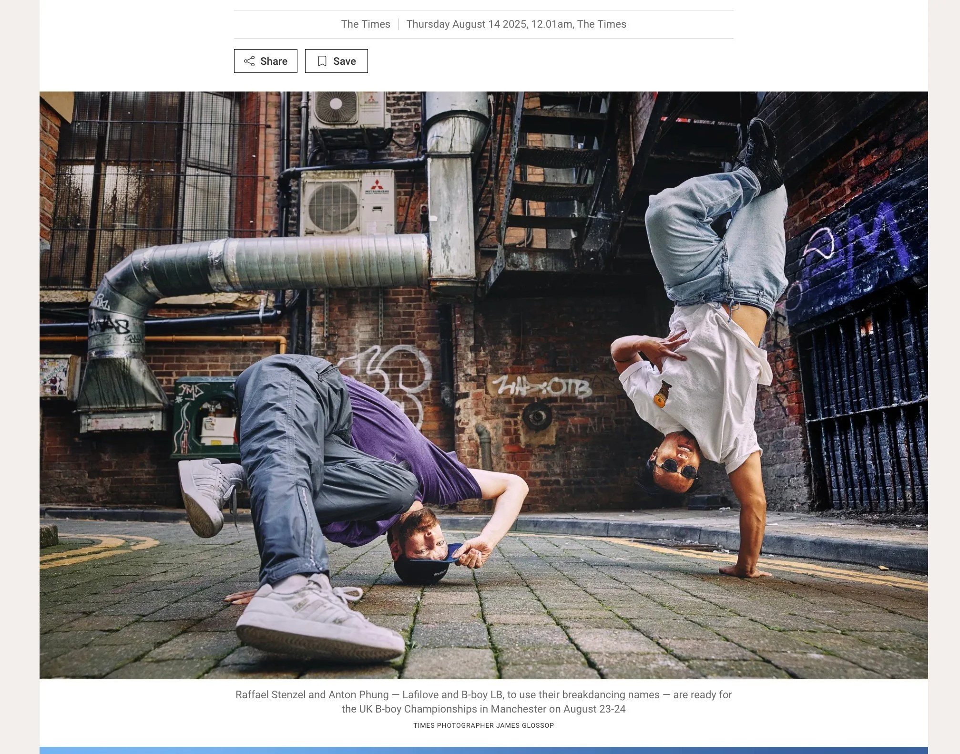This screenshot has height=754, width=960.
Task: Click the Times Photographer James Glossop credit
Action: tap(483, 725)
